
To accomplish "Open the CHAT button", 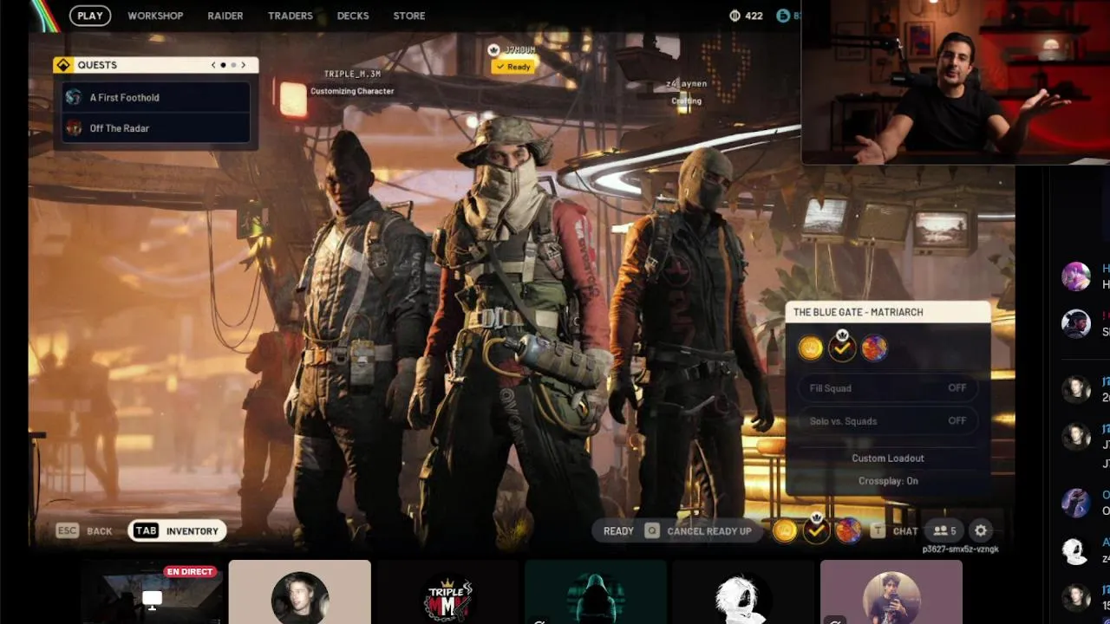I will point(904,531).
